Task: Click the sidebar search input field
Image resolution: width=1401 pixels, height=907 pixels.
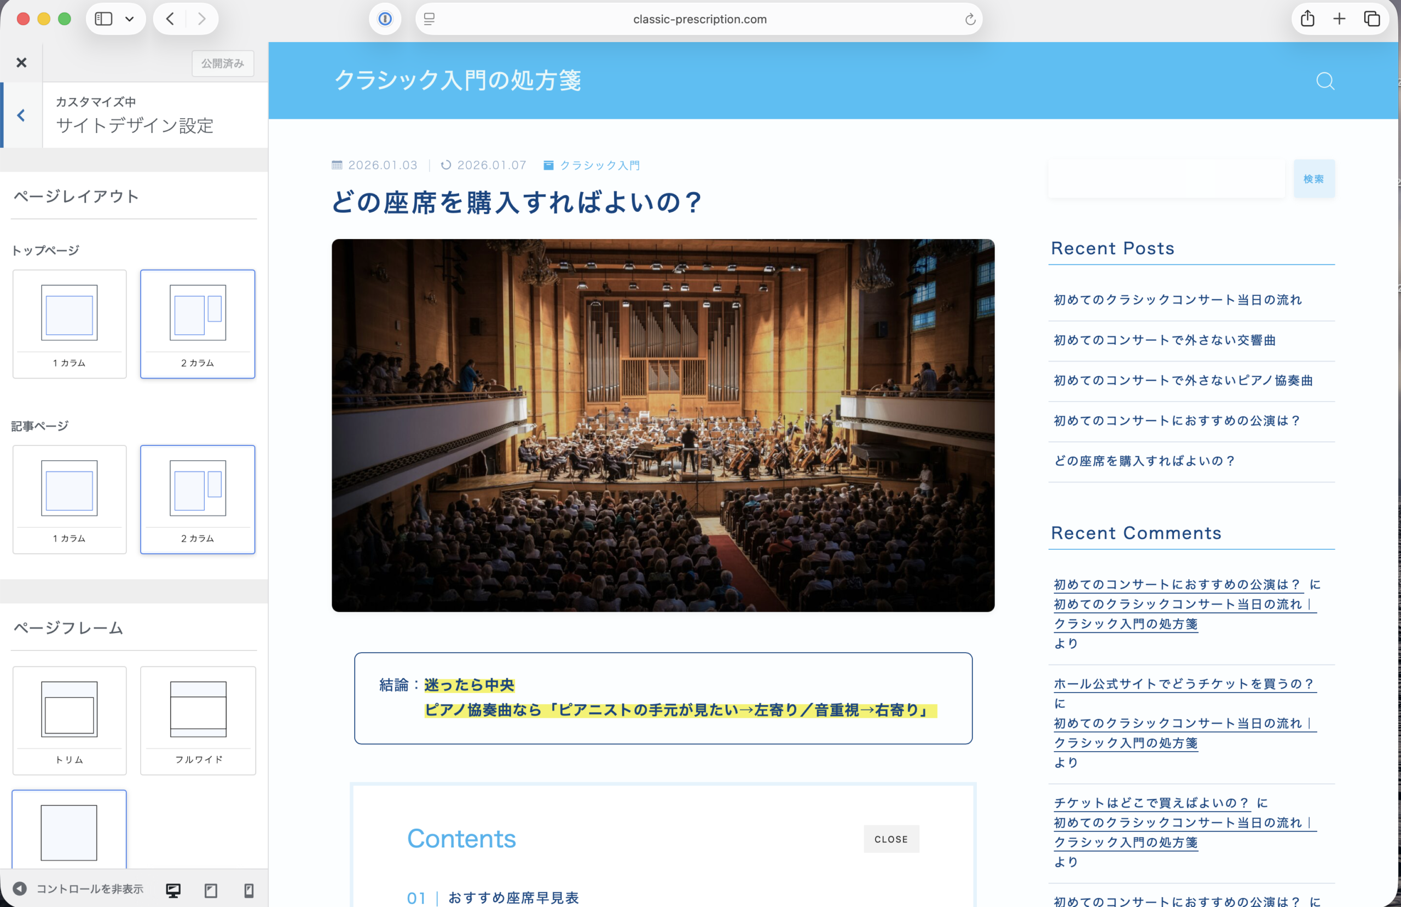Action: pyautogui.click(x=1166, y=178)
